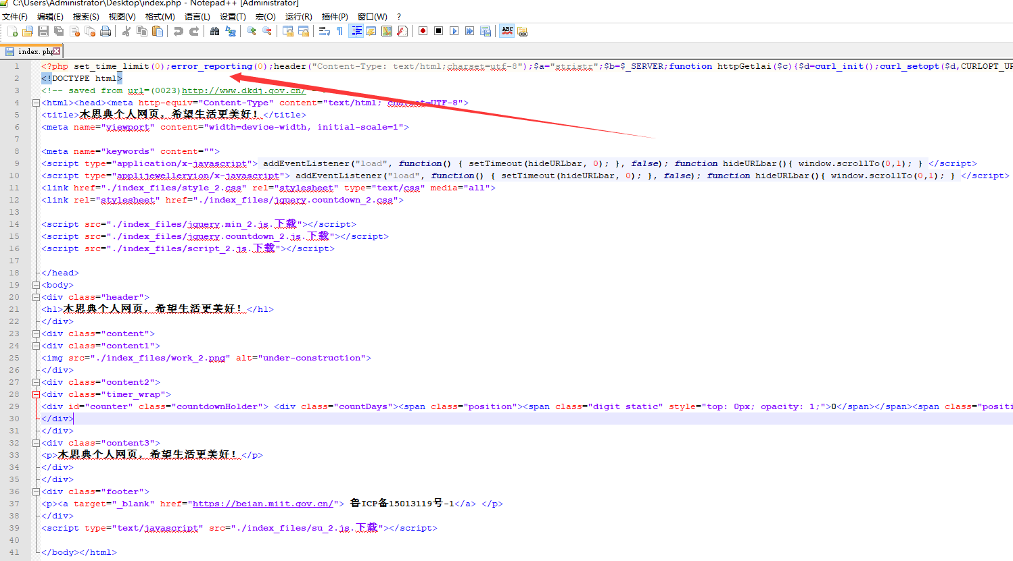Toggle synchronized vertical scrolling
Image resolution: width=1013 pixels, height=561 pixels.
(287, 31)
